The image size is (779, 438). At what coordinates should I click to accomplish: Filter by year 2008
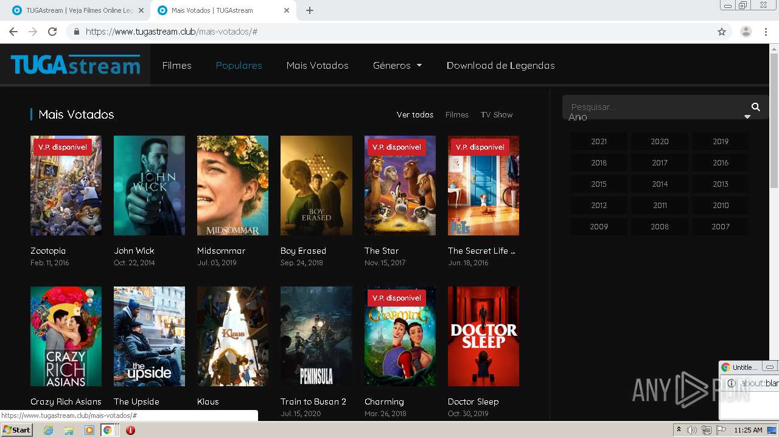click(660, 226)
